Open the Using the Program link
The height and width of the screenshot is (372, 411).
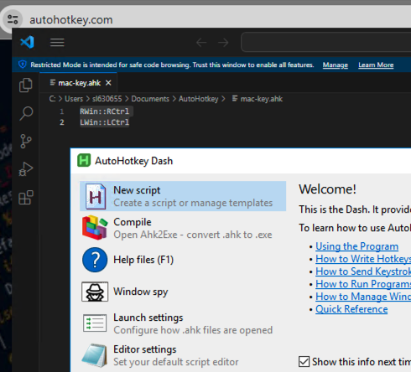356,246
